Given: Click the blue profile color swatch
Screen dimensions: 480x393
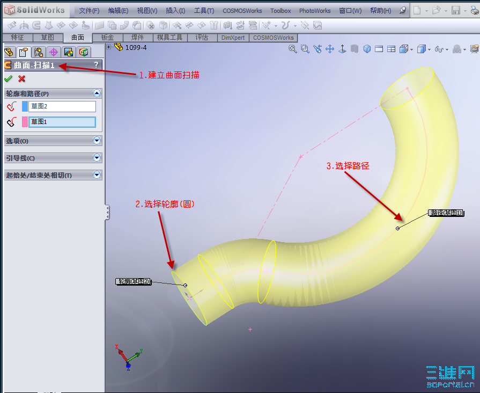Looking at the screenshot, I should [x=25, y=106].
